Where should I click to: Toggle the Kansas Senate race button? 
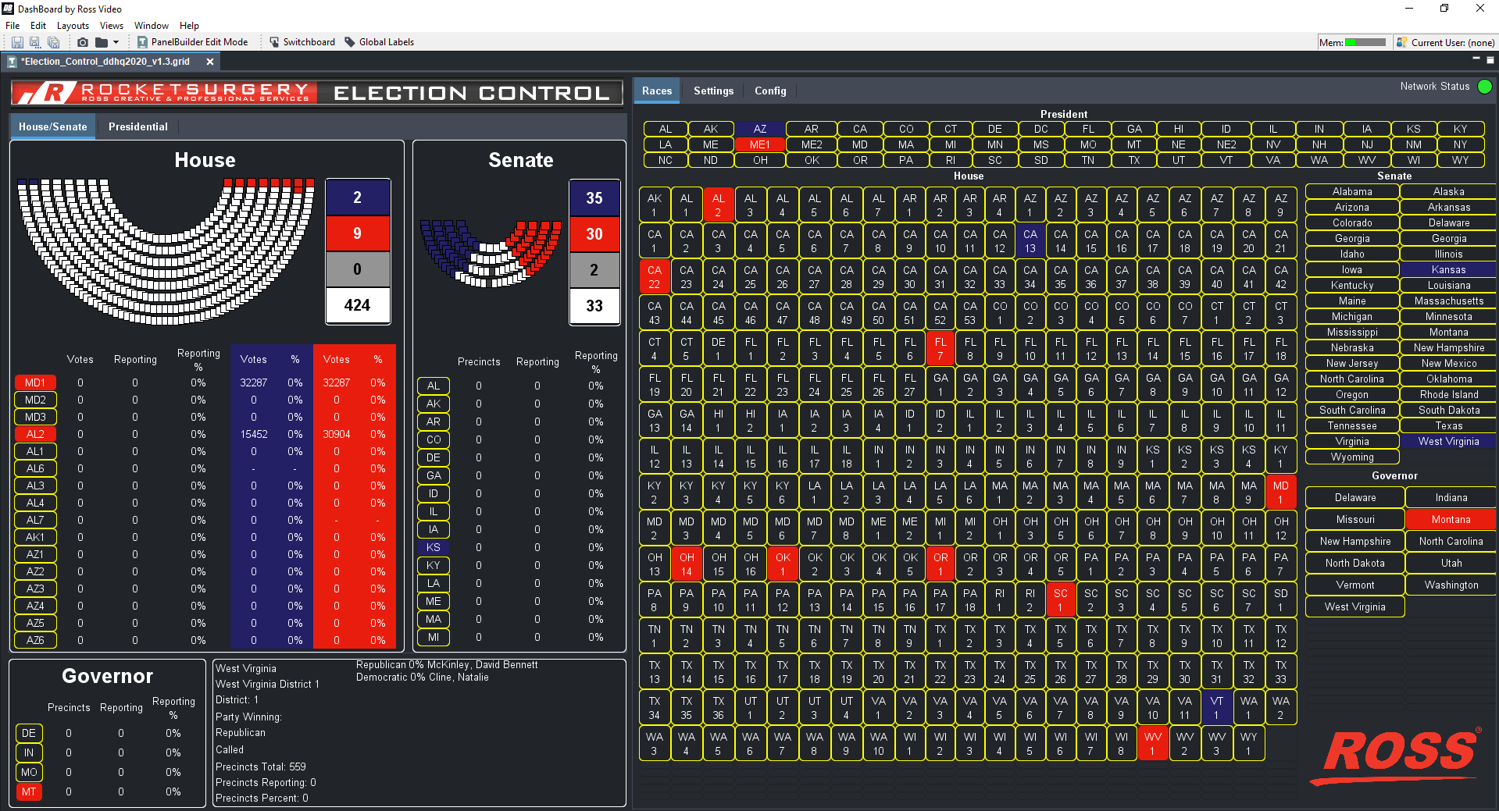pyautogui.click(x=1448, y=269)
